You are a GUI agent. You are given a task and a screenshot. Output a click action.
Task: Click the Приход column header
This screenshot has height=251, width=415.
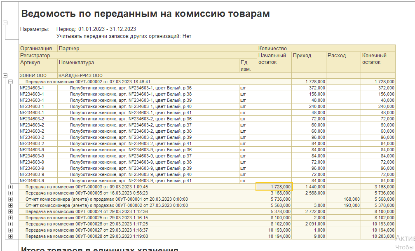[x=302, y=56]
